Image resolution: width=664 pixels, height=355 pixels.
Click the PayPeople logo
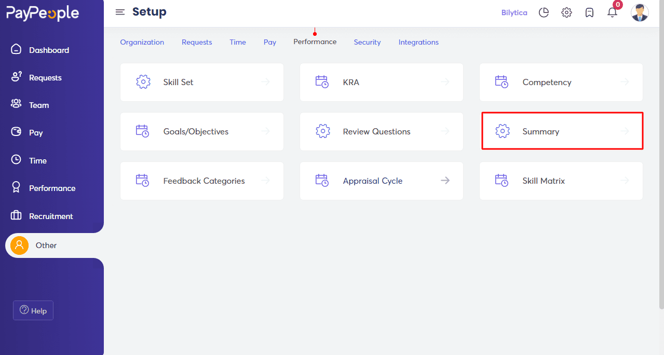tap(43, 13)
